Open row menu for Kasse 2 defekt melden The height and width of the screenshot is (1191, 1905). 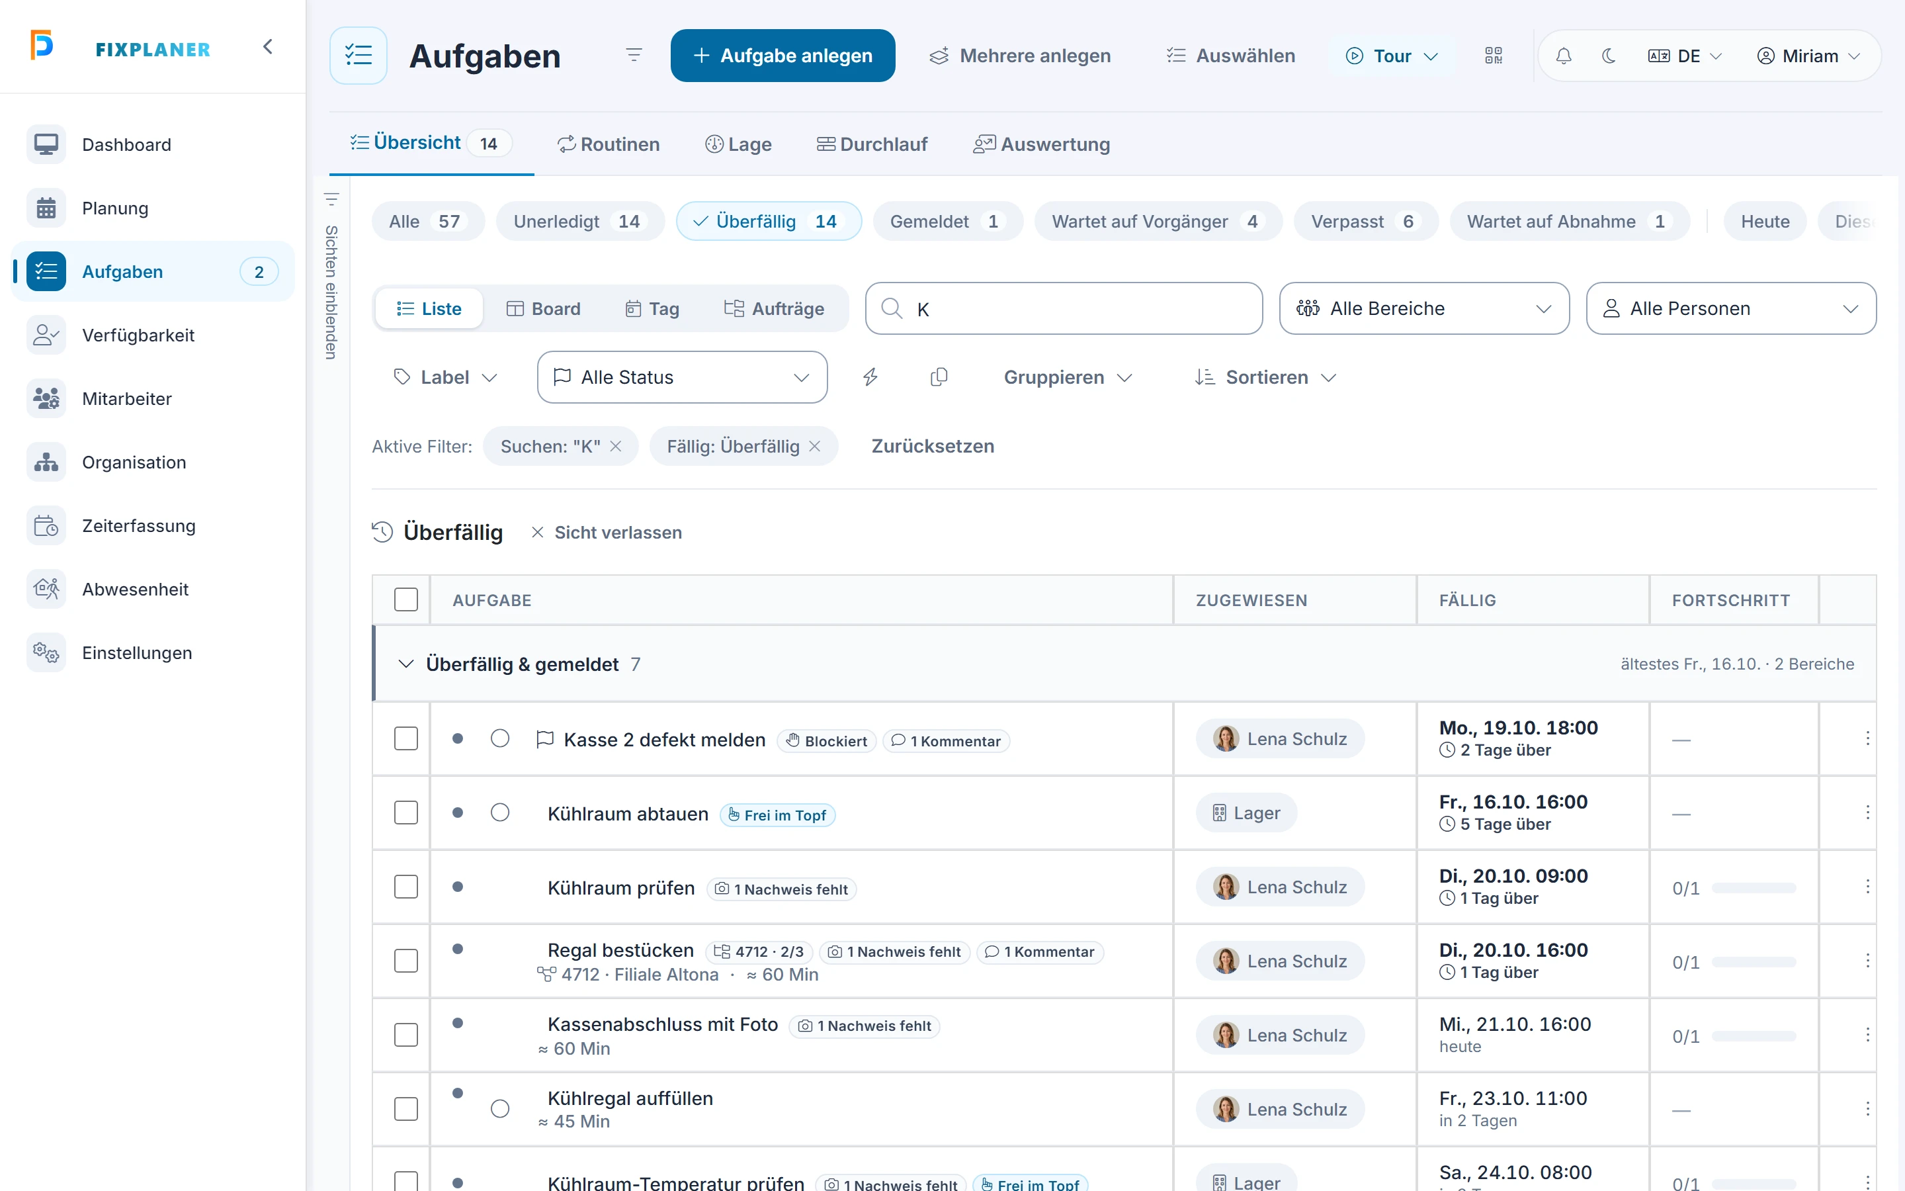(x=1867, y=739)
